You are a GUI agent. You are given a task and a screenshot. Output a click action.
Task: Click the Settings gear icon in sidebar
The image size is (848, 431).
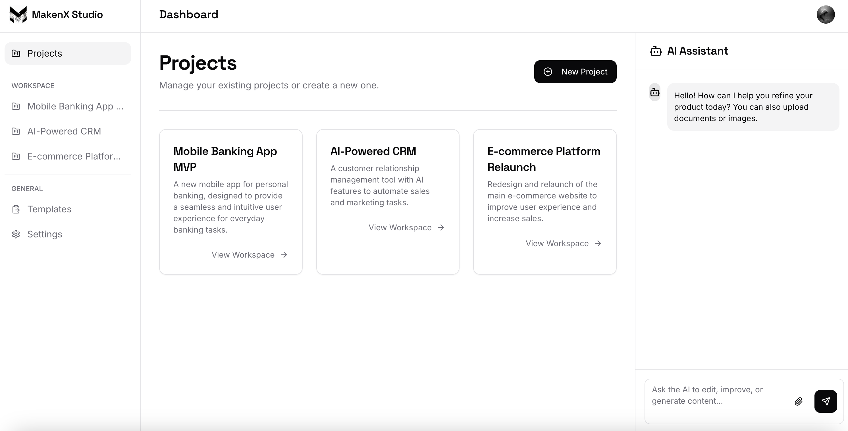[x=16, y=234]
